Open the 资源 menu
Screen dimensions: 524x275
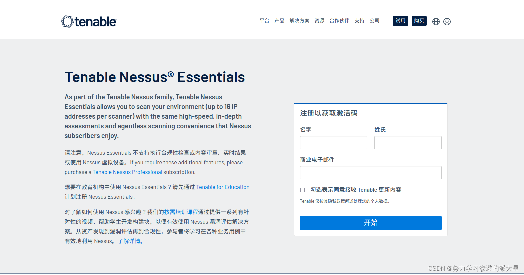pyautogui.click(x=319, y=21)
